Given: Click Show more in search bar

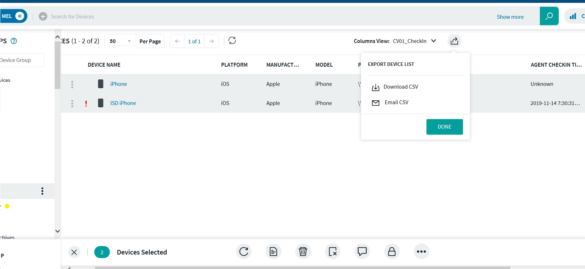Looking at the screenshot, I should click(510, 17).
